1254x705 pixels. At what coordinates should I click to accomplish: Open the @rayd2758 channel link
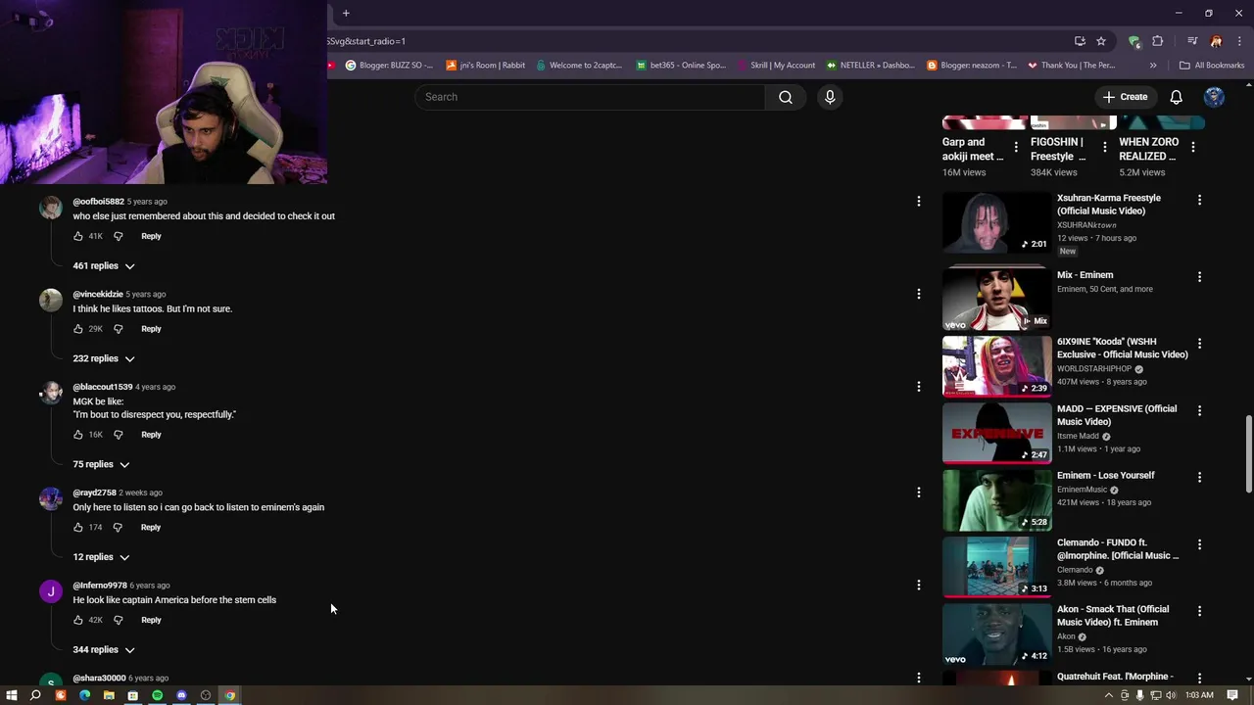coord(94,493)
